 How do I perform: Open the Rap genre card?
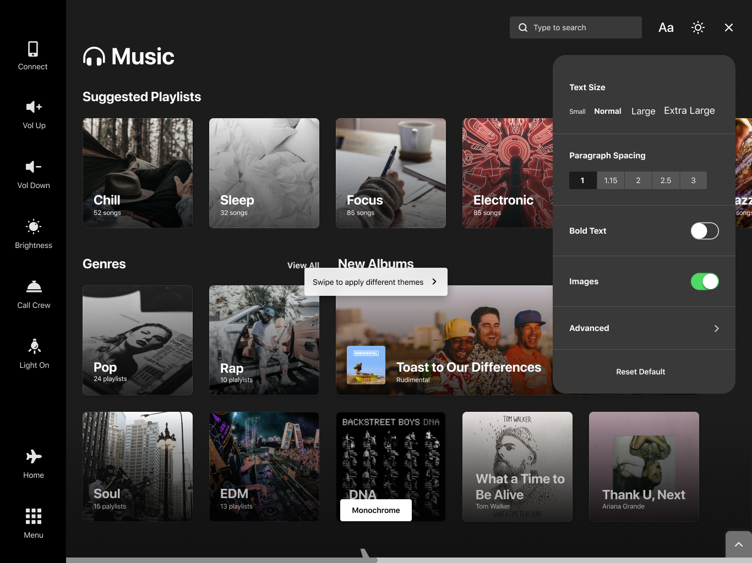264,340
